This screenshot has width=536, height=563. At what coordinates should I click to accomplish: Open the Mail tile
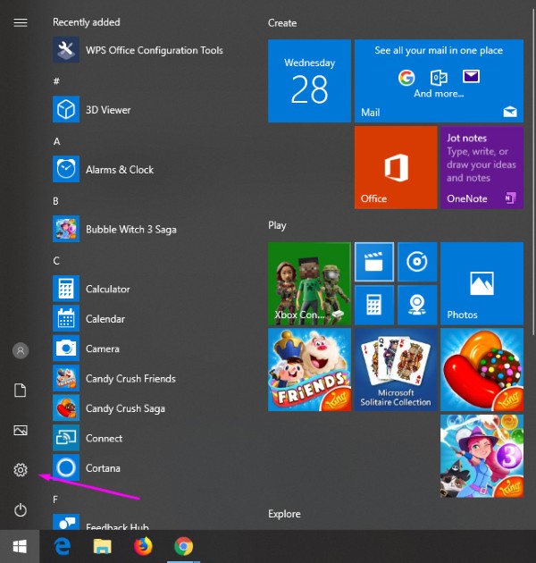[x=439, y=80]
